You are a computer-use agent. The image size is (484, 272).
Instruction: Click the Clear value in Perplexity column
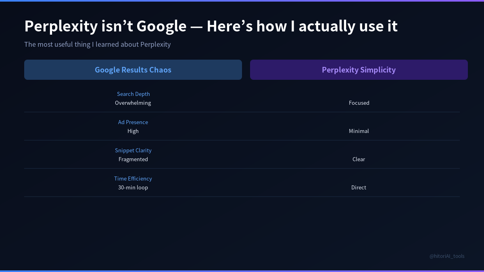[x=359, y=159]
